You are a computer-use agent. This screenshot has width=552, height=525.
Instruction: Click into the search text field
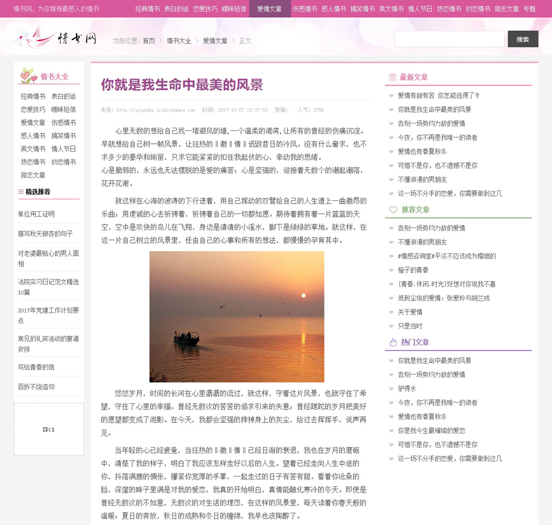click(x=449, y=39)
